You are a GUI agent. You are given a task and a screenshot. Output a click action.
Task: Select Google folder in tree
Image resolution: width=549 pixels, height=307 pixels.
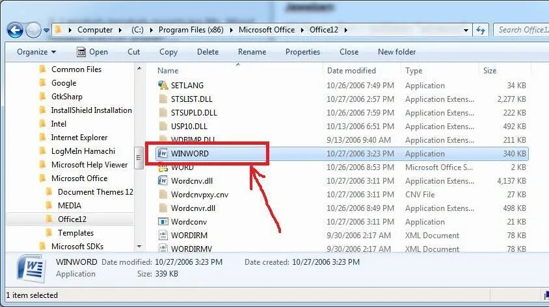point(64,83)
